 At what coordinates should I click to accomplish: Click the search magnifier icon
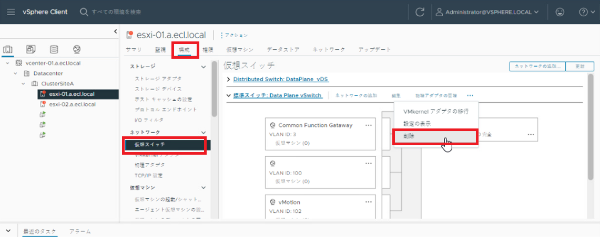84,12
